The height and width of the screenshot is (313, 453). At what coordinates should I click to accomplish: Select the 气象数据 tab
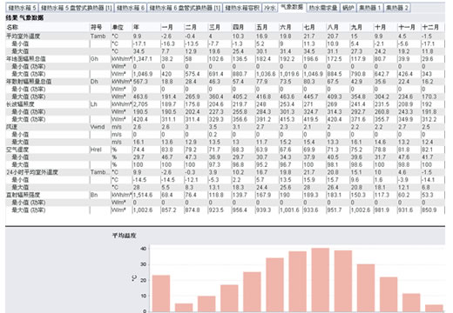(292, 7)
